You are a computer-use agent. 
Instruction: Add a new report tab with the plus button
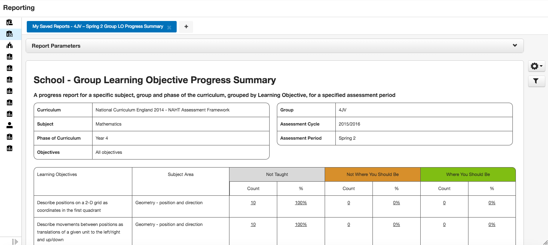[x=186, y=27]
